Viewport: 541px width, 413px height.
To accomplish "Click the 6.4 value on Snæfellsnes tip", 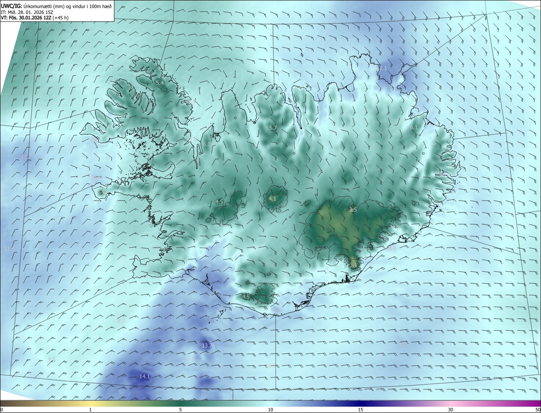I will [x=101, y=193].
